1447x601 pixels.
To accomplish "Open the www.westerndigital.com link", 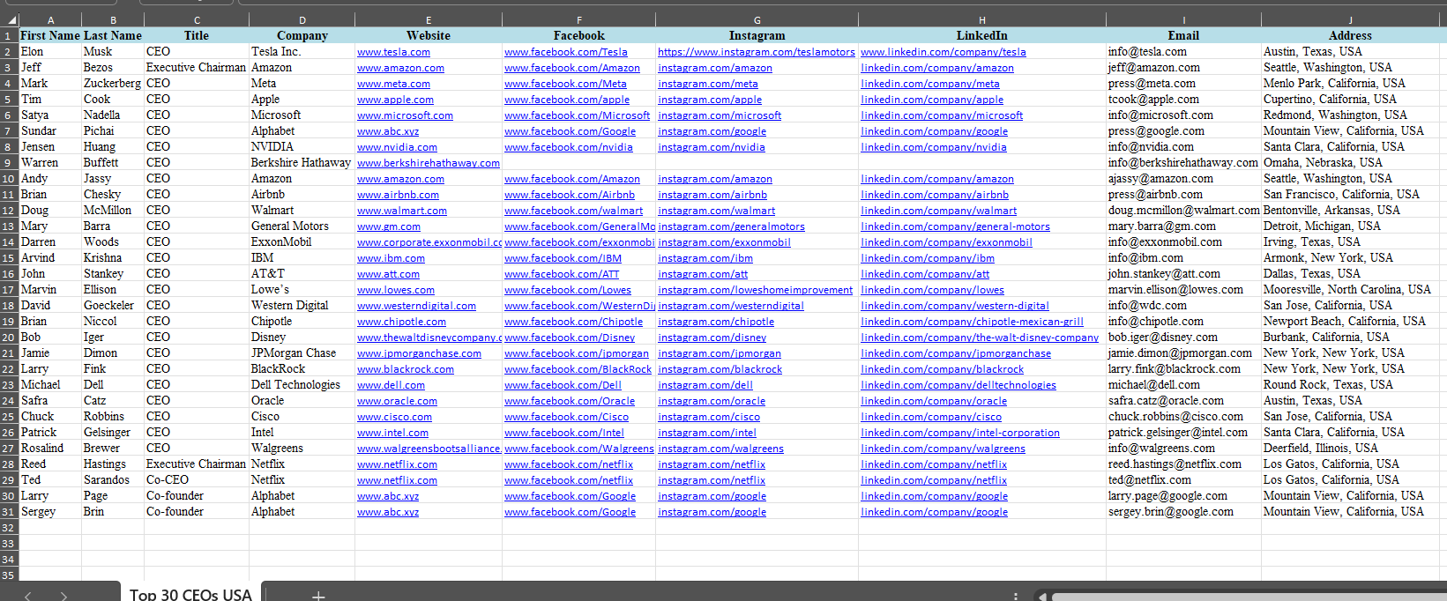I will 416,306.
